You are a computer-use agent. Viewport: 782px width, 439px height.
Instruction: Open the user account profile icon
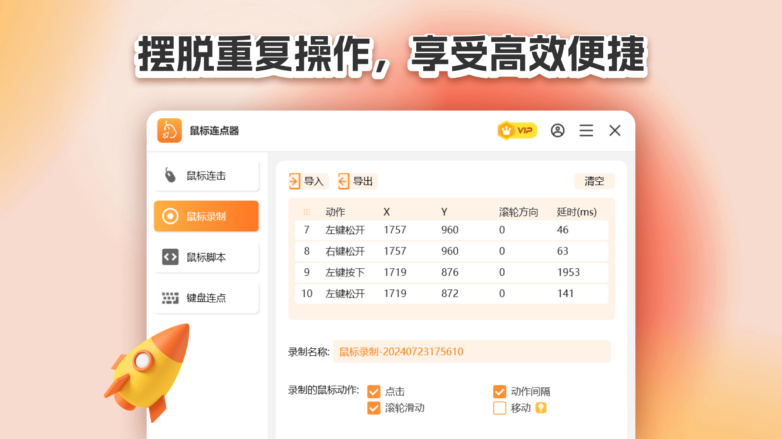[x=558, y=130]
